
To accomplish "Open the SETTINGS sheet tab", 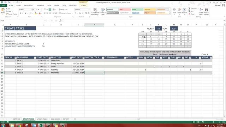I will 17,119.
